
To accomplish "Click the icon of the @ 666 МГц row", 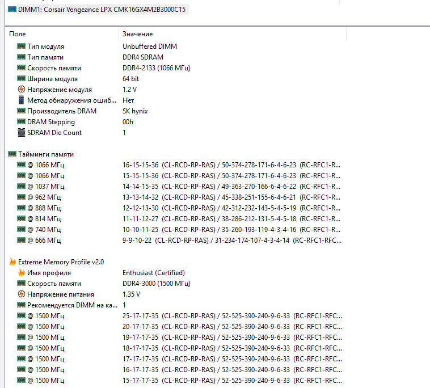I will click(x=21, y=240).
